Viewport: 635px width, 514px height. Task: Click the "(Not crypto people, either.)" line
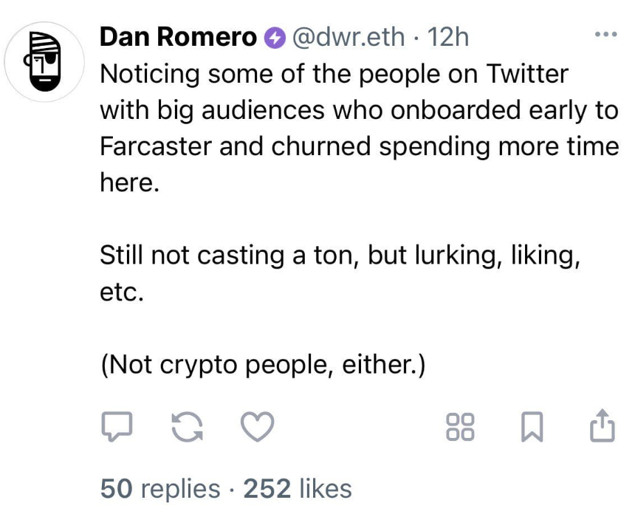coord(263,364)
